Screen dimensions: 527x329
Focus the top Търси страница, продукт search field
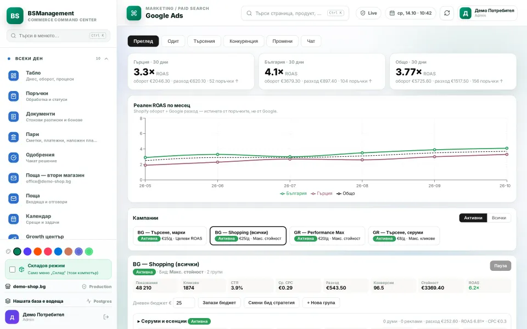[x=295, y=13]
